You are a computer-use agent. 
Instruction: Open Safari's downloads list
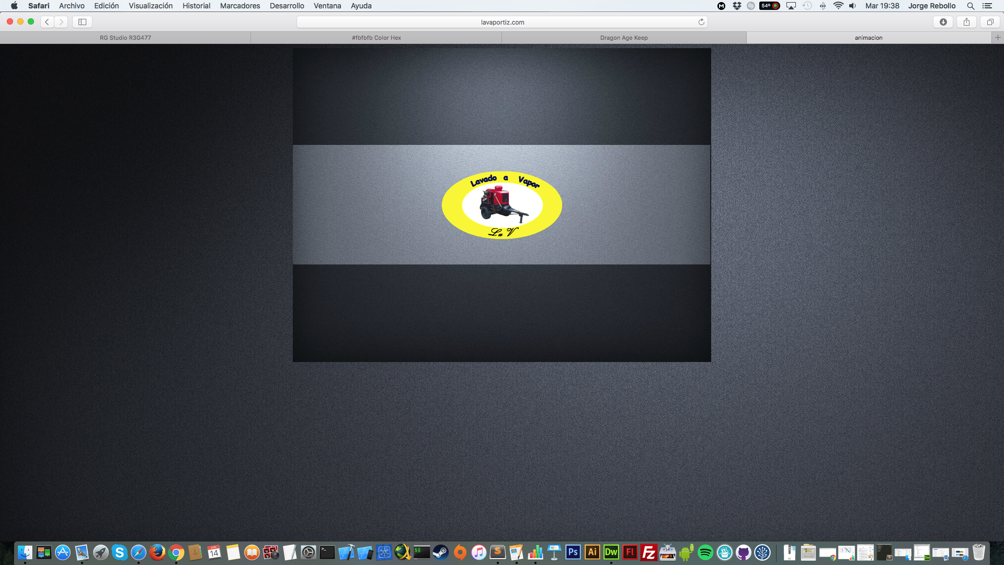(x=943, y=22)
